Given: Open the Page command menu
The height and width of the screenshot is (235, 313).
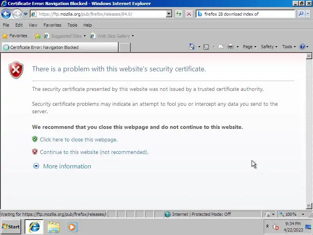Looking at the screenshot, I should pyautogui.click(x=250, y=47).
